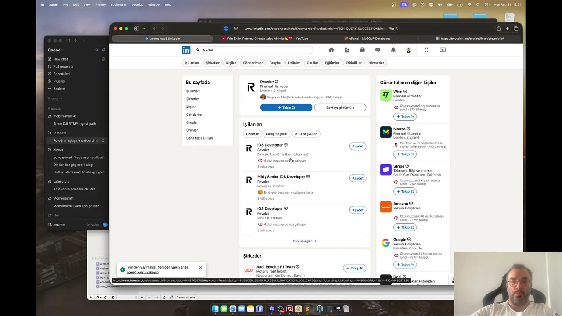562x316 pixels.
Task: Save the Mid / Senior iOS Developer job
Action: click(358, 178)
